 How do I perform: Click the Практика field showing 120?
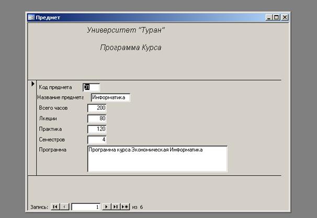click(97, 129)
